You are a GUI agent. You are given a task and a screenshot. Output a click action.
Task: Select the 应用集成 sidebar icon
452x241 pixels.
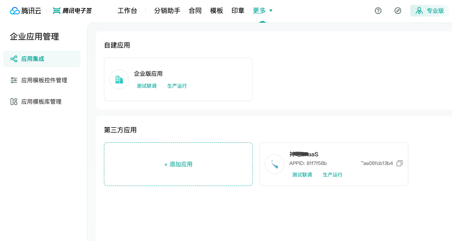click(x=13, y=58)
